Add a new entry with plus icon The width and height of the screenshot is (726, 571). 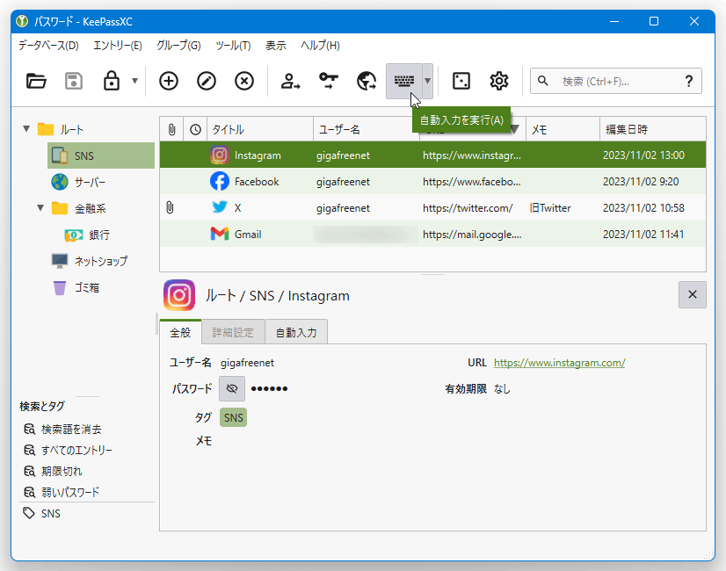click(x=169, y=81)
